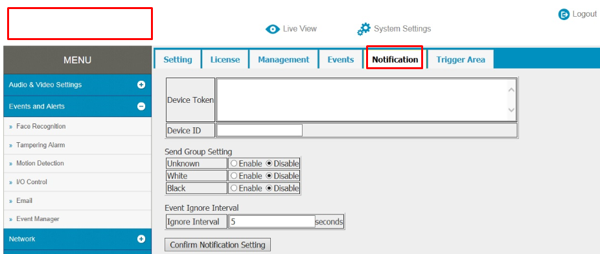Image resolution: width=600 pixels, height=254 pixels.
Task: Open Email menu item
Action: point(25,201)
